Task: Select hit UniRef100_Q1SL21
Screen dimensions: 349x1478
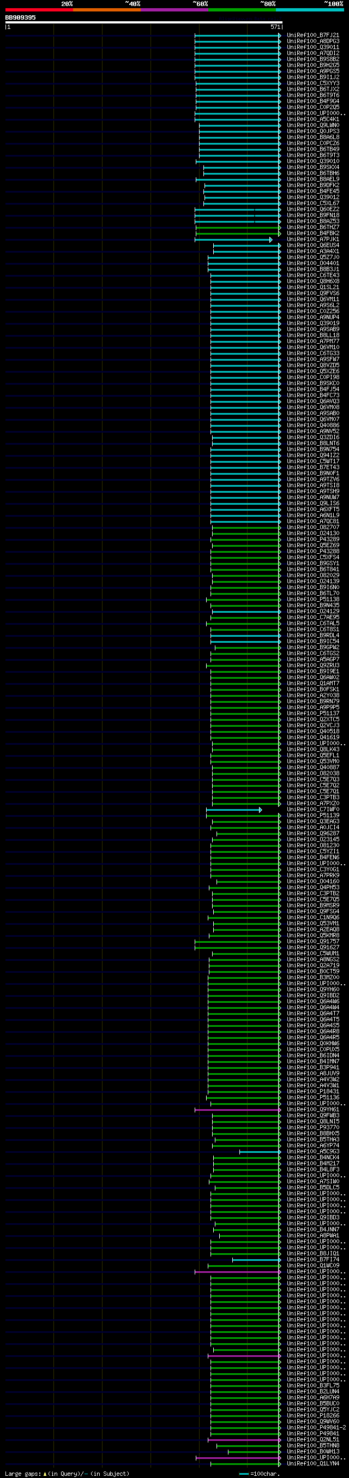Action: tap(313, 288)
